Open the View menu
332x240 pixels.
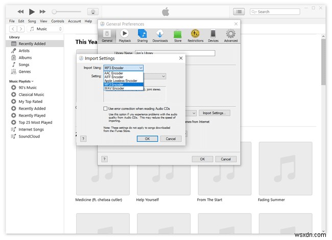point(43,21)
